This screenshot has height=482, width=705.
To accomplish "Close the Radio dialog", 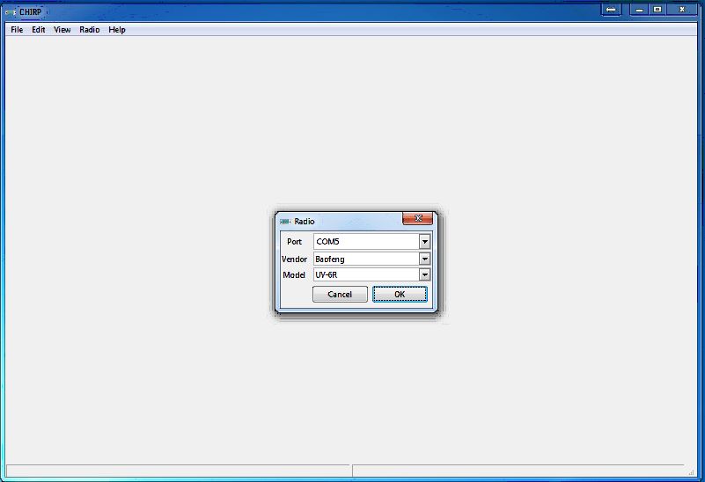I will [418, 218].
